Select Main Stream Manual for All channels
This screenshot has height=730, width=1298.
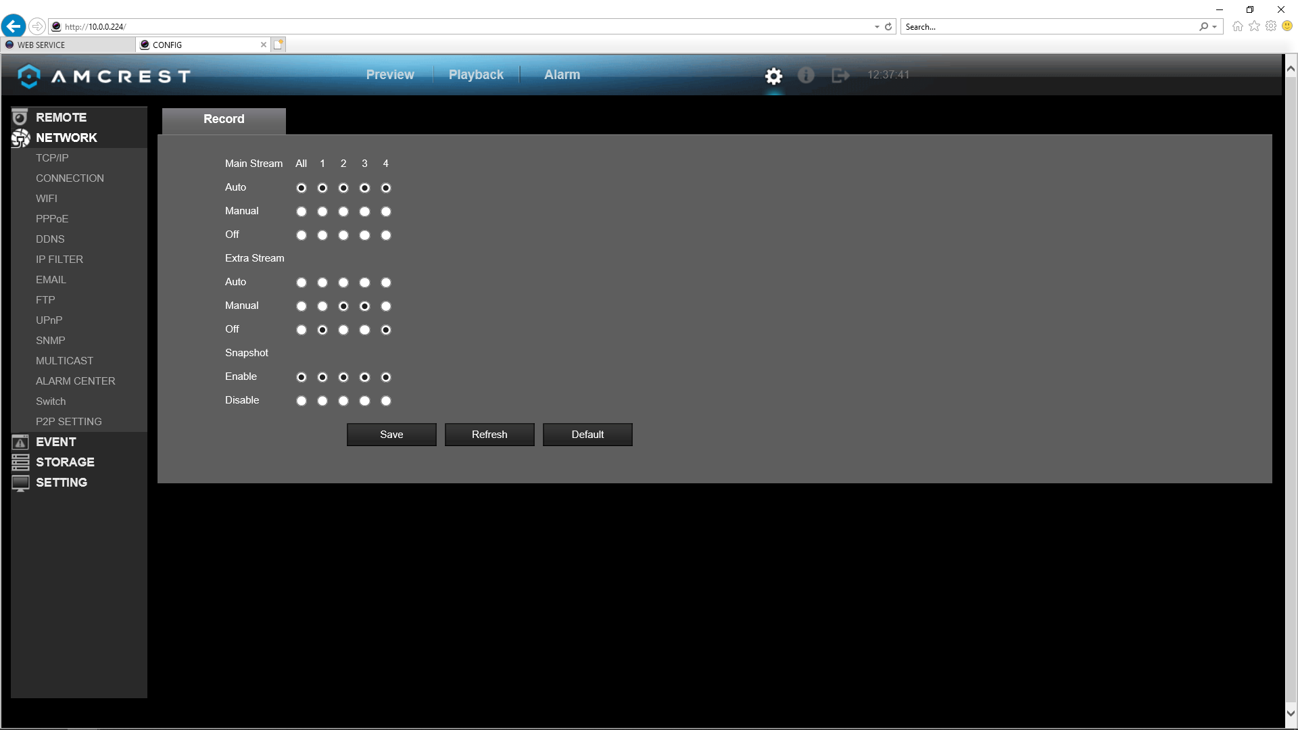tap(302, 212)
